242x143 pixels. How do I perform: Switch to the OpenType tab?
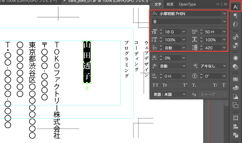[x=187, y=4]
